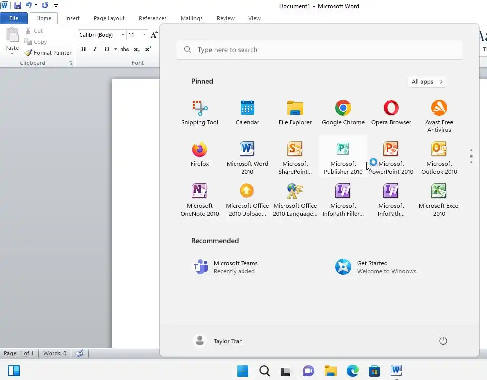The width and height of the screenshot is (487, 380).
Task: Open Microsoft OneNote 2010
Action: coord(200,200)
